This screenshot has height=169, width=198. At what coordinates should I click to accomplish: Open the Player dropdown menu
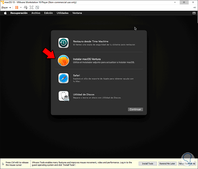coord(6,8)
